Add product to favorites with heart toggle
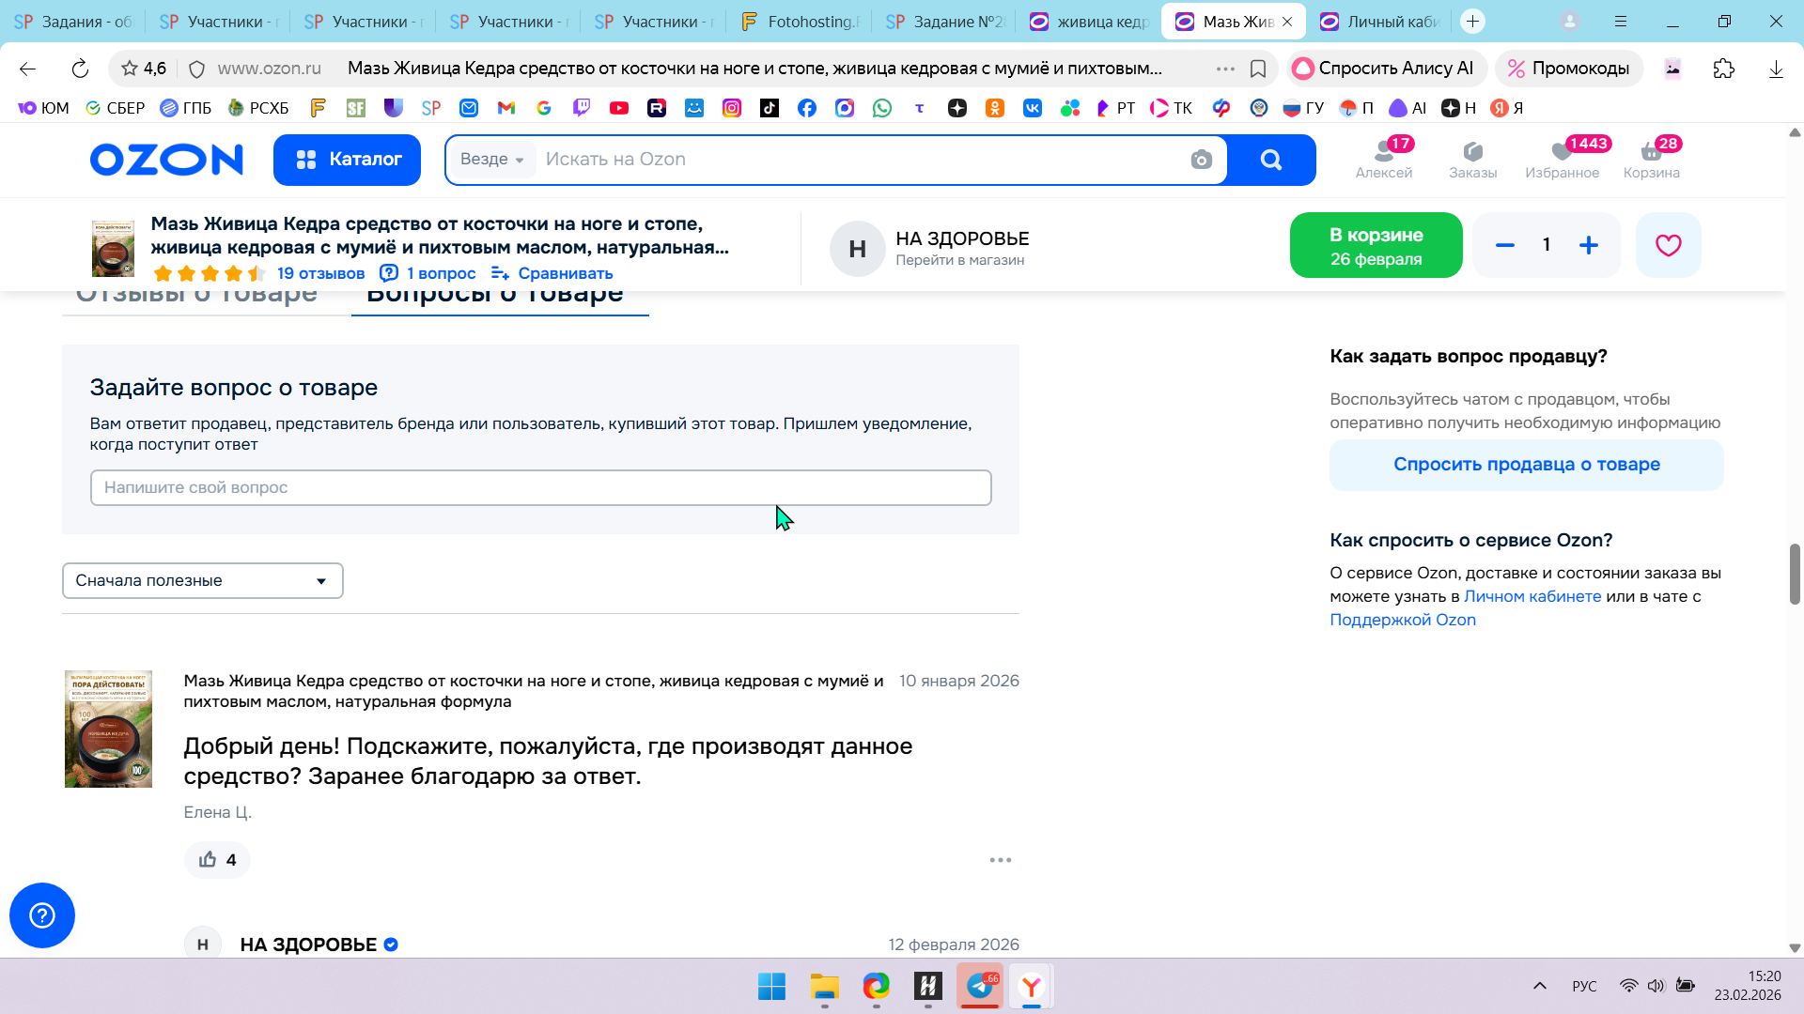Viewport: 1804px width, 1014px height. click(1668, 245)
